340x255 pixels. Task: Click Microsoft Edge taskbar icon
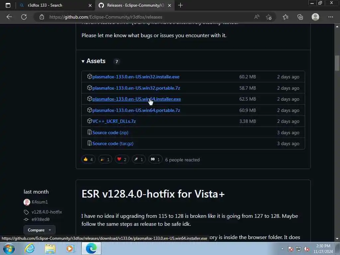(91, 248)
